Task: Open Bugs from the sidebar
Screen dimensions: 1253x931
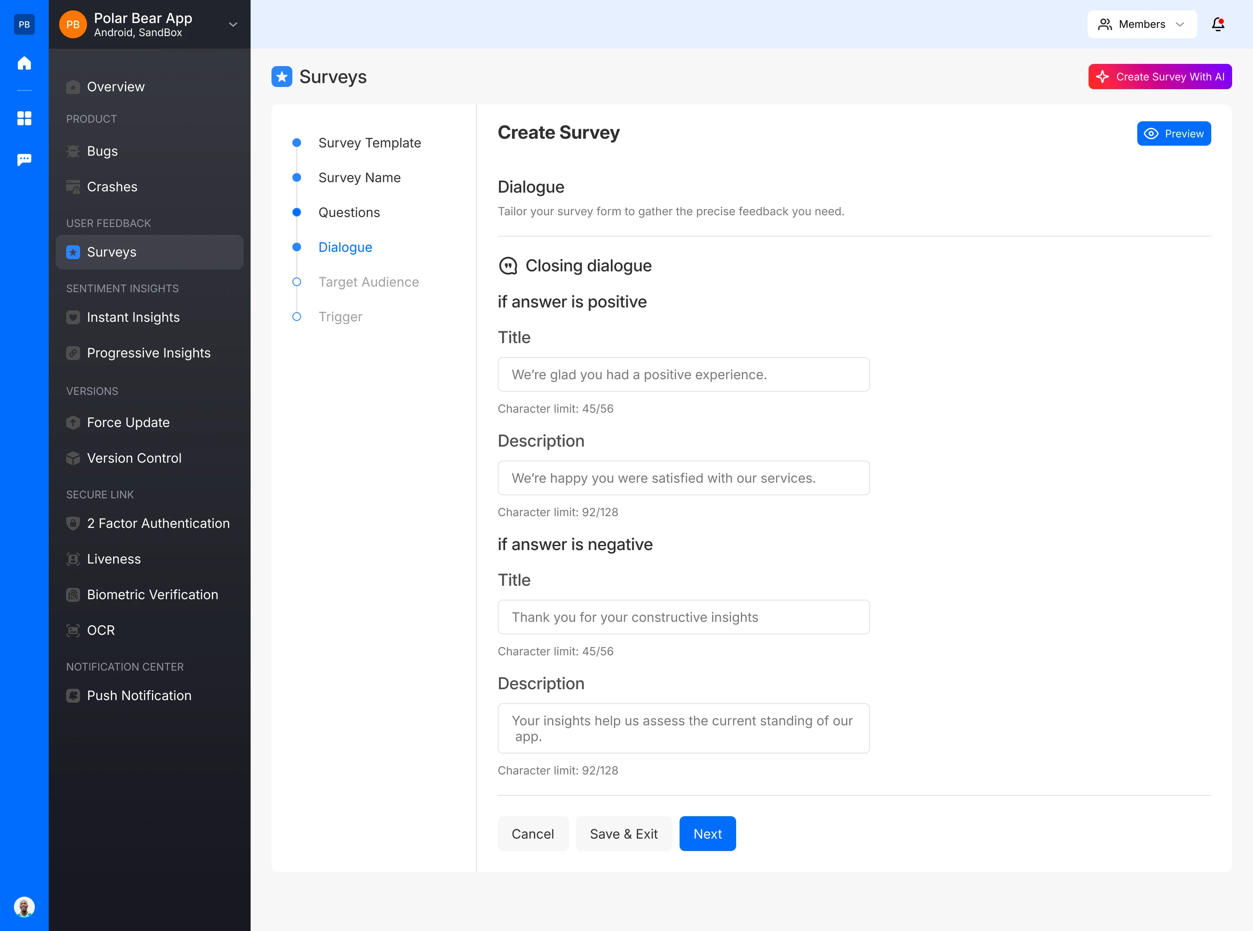Action: coord(102,151)
